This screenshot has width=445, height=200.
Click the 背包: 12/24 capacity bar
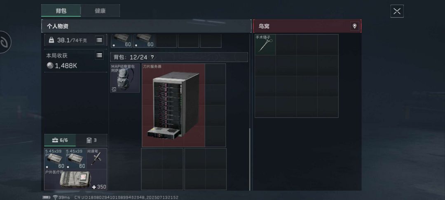pyautogui.click(x=179, y=57)
